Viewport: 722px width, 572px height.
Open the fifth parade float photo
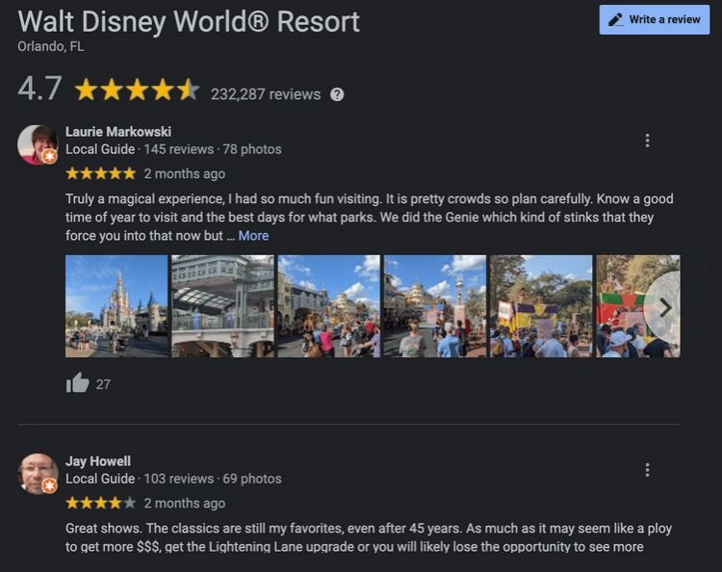coord(541,306)
